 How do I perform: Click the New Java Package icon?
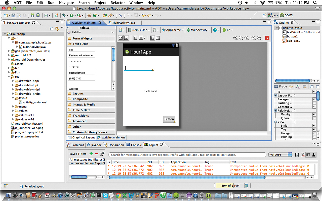[x=89, y=15]
